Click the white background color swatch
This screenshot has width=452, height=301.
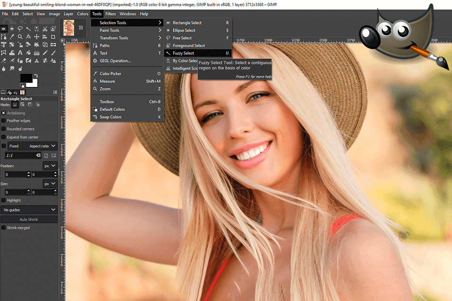pyautogui.click(x=34, y=84)
